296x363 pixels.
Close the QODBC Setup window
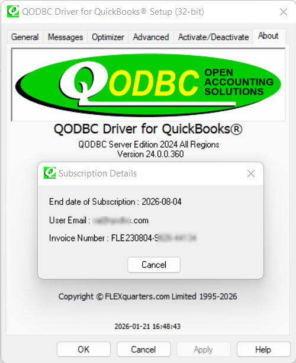(x=283, y=12)
